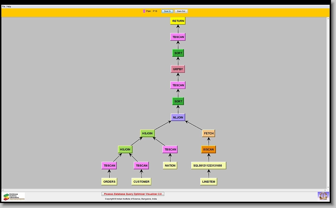Select the NLJOIN operator node
The height and width of the screenshot is (208, 336).
coord(178,117)
